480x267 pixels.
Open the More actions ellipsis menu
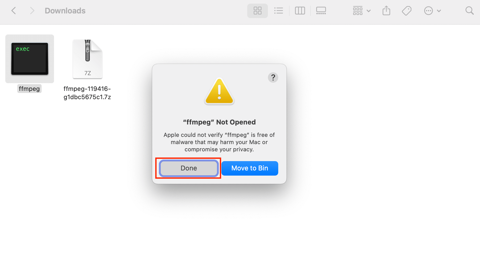coord(432,11)
